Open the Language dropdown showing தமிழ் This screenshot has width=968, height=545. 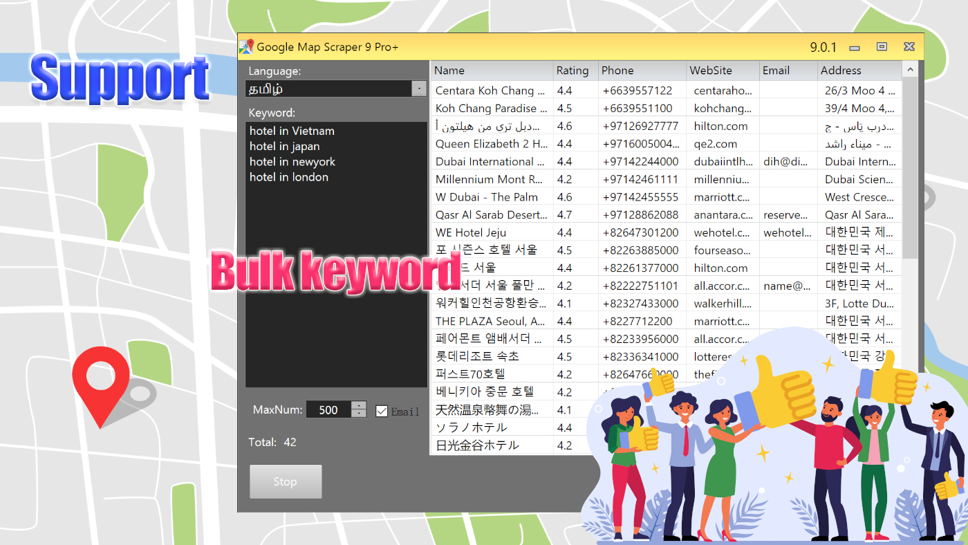[332, 89]
